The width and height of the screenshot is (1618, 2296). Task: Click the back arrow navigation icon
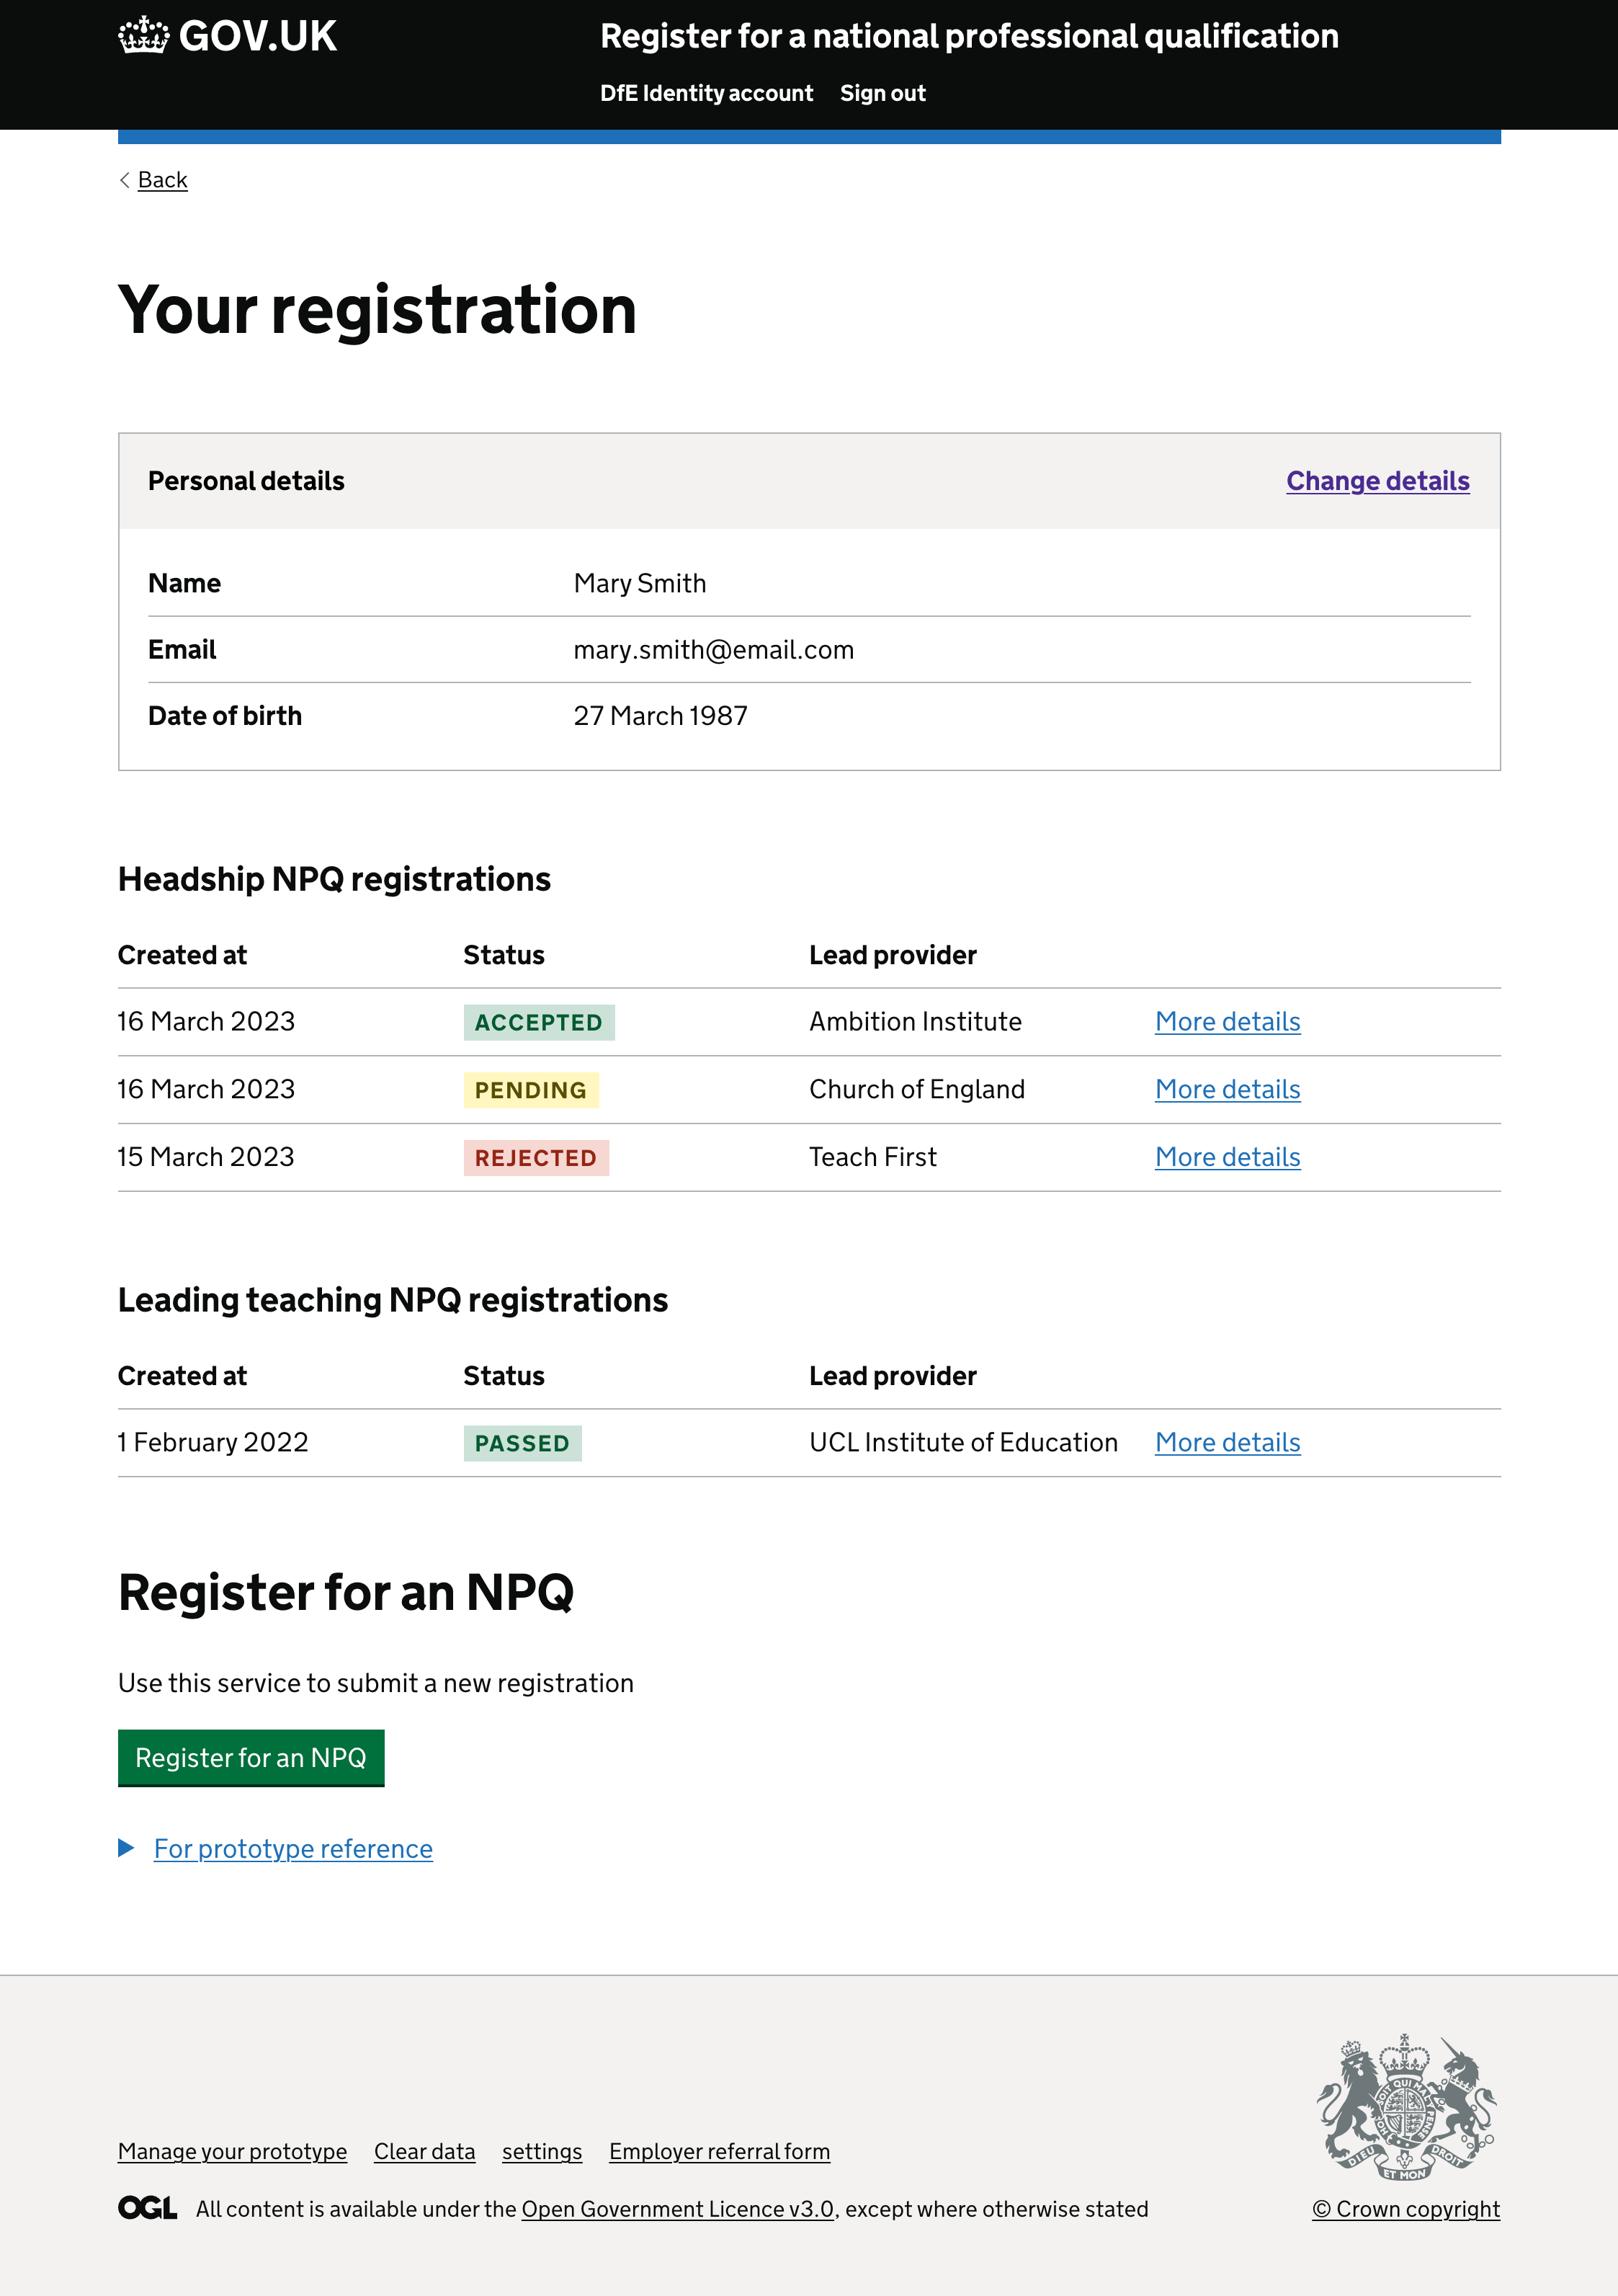tap(126, 179)
